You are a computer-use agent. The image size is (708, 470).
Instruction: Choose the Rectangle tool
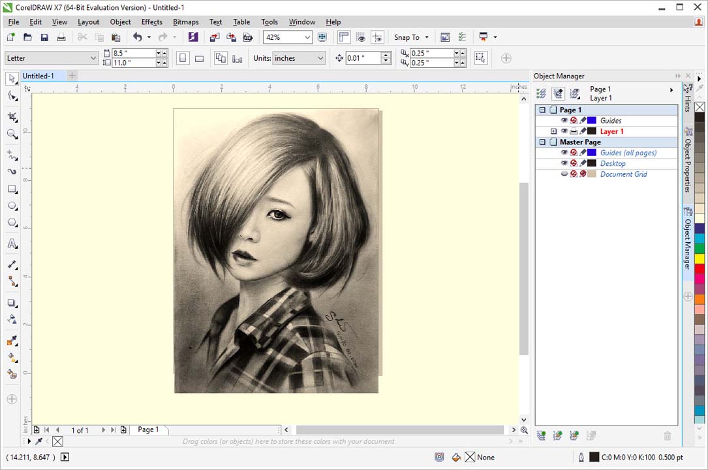[x=12, y=189]
